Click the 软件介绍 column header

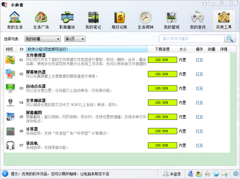(x=87, y=49)
